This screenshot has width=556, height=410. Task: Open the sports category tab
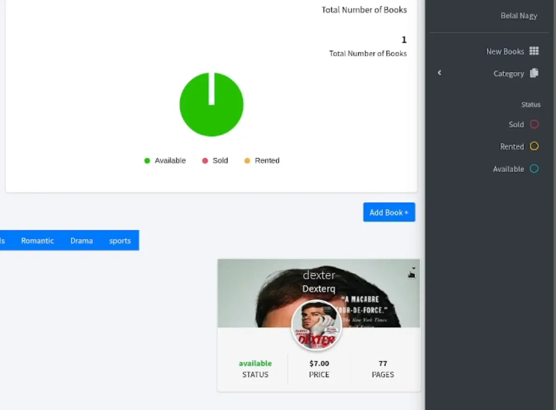[120, 241]
